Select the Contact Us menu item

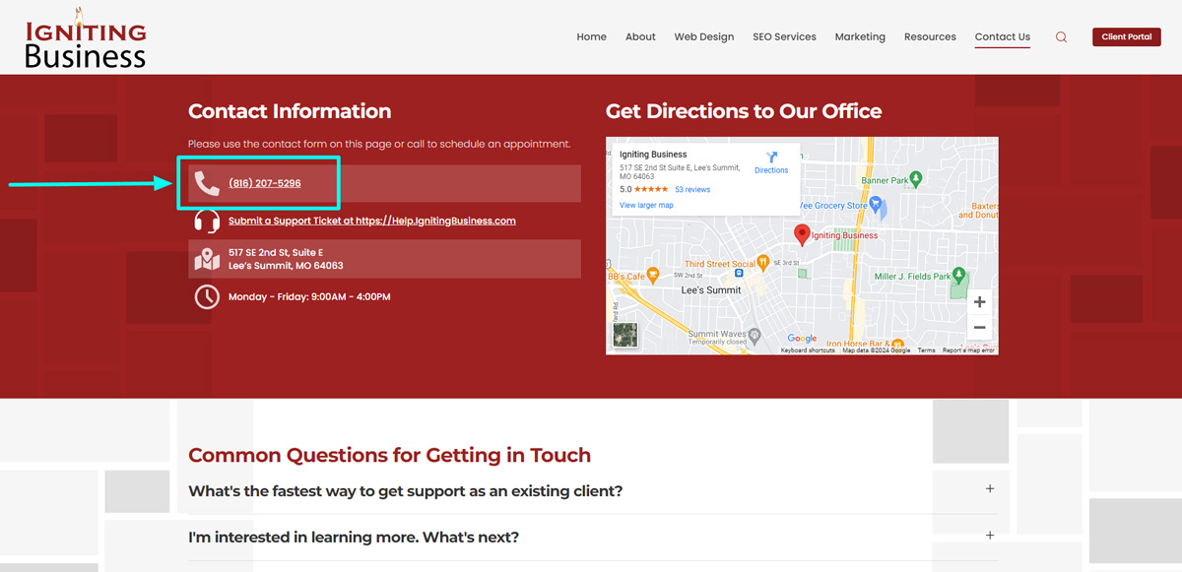[x=1003, y=37]
